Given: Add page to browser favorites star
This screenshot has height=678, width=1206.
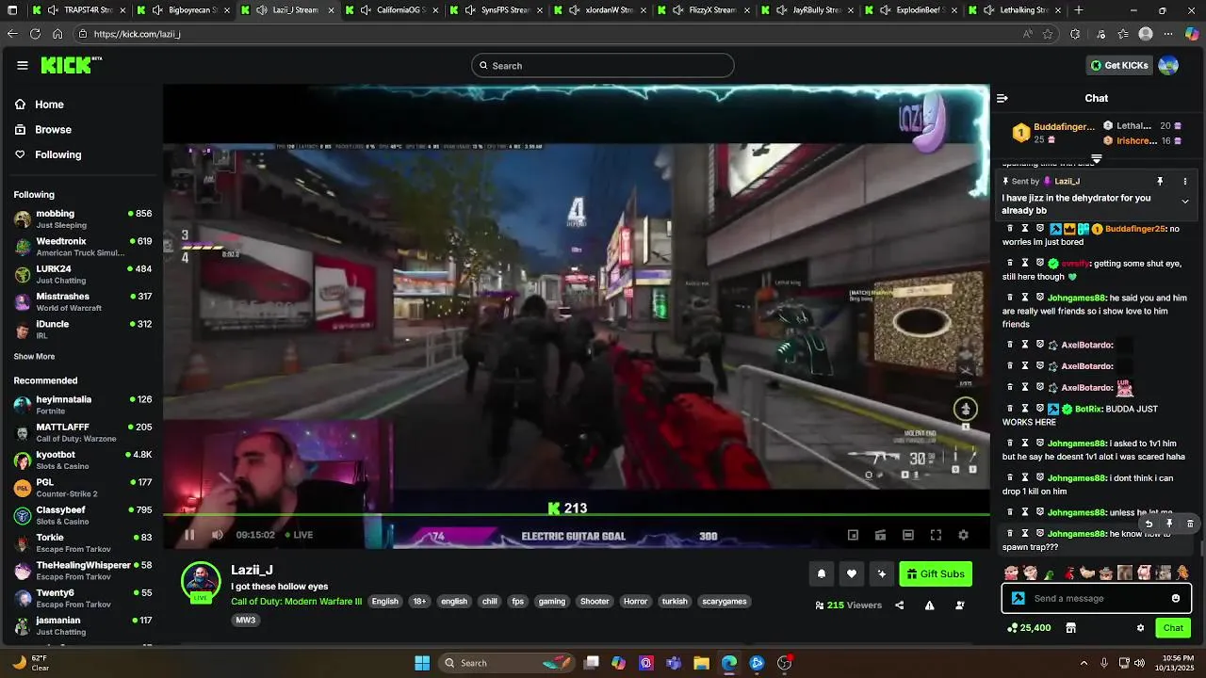Looking at the screenshot, I should [1048, 33].
